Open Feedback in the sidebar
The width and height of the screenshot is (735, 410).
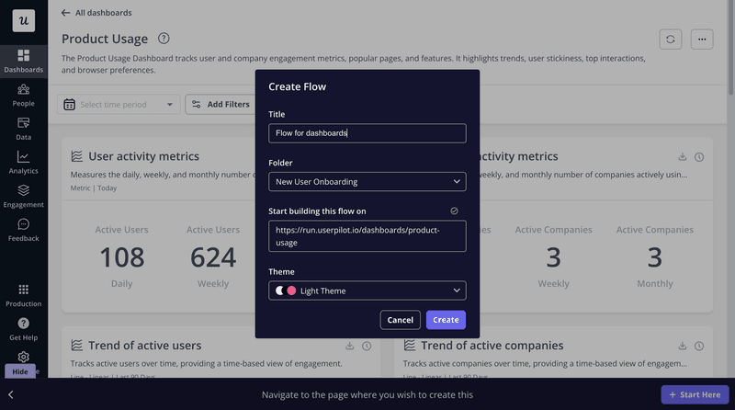tap(23, 229)
